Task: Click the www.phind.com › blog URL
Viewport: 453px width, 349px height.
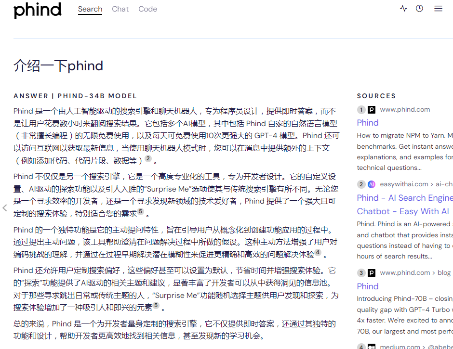Action: click(415, 273)
